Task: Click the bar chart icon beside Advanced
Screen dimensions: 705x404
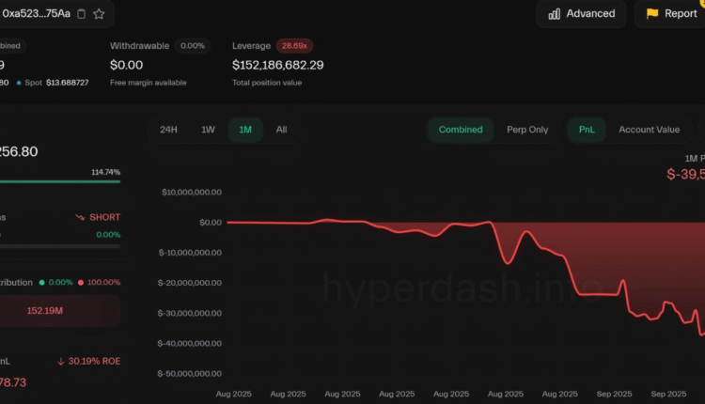Action: coord(555,13)
